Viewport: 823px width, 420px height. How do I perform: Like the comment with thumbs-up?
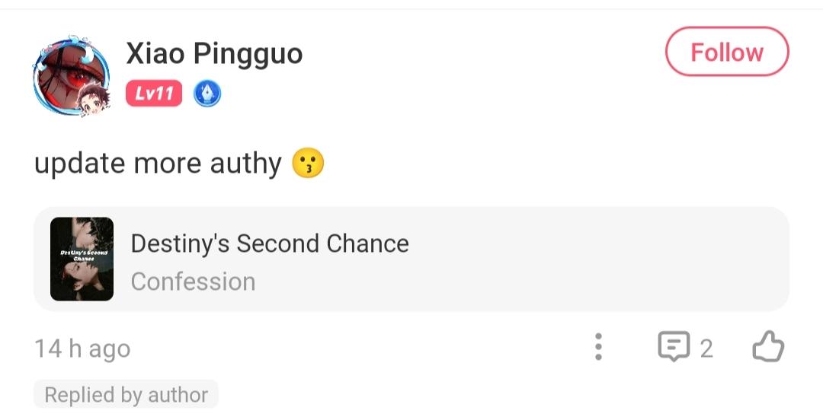pos(767,347)
